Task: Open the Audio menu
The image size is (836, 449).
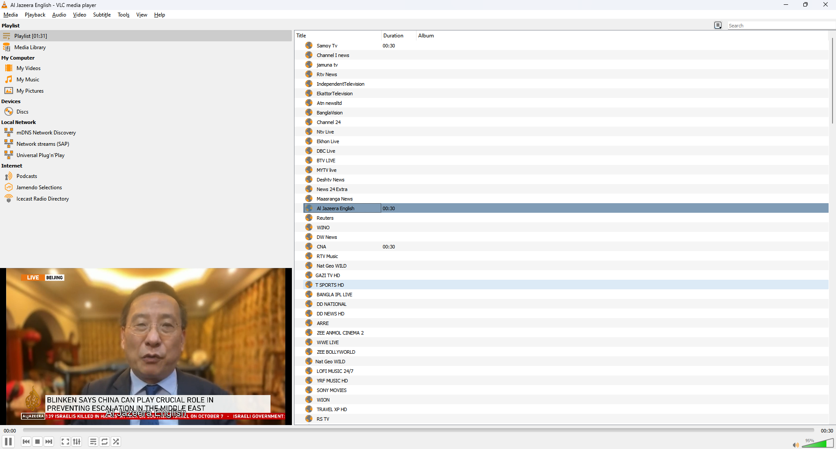Action: [x=59, y=15]
